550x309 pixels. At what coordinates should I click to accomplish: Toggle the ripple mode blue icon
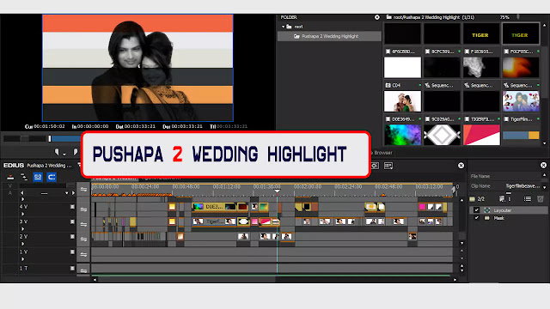coord(52,178)
